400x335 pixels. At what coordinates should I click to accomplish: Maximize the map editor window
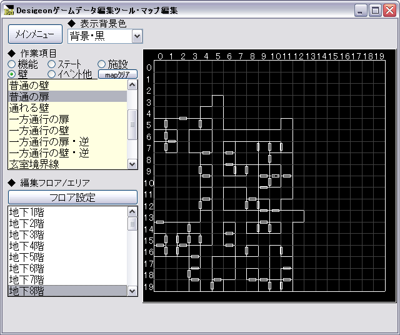[375, 11]
